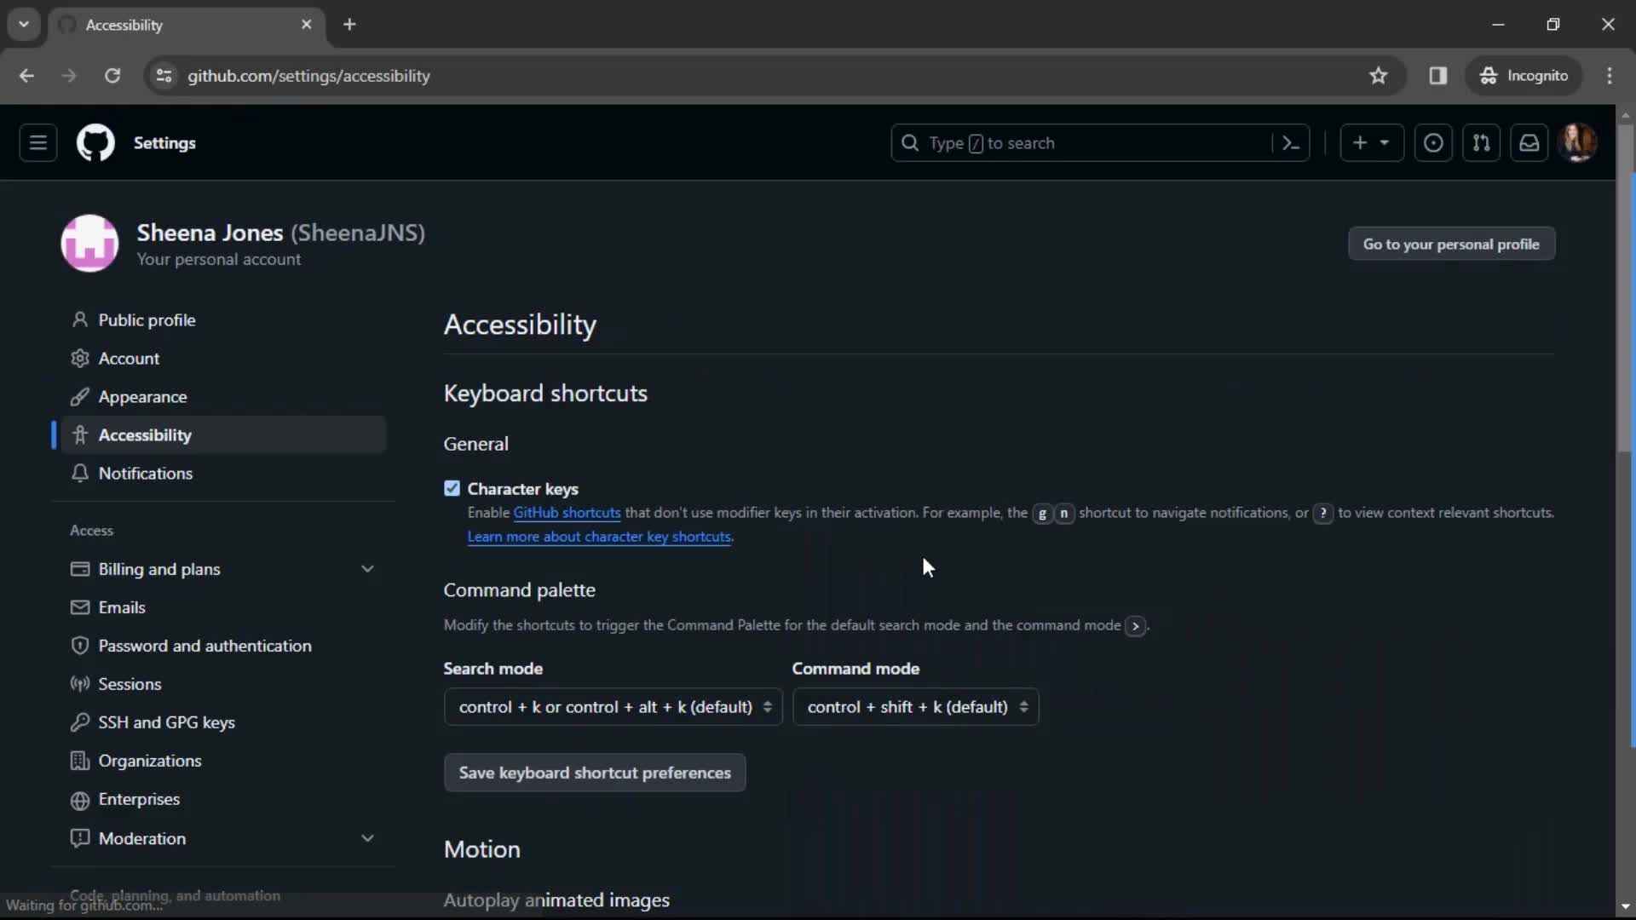Expand the Billing and plans section
Viewport: 1636px width, 920px height.
pyautogui.click(x=369, y=568)
